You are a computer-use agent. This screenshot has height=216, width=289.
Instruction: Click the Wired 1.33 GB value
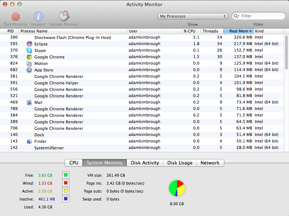(45, 183)
